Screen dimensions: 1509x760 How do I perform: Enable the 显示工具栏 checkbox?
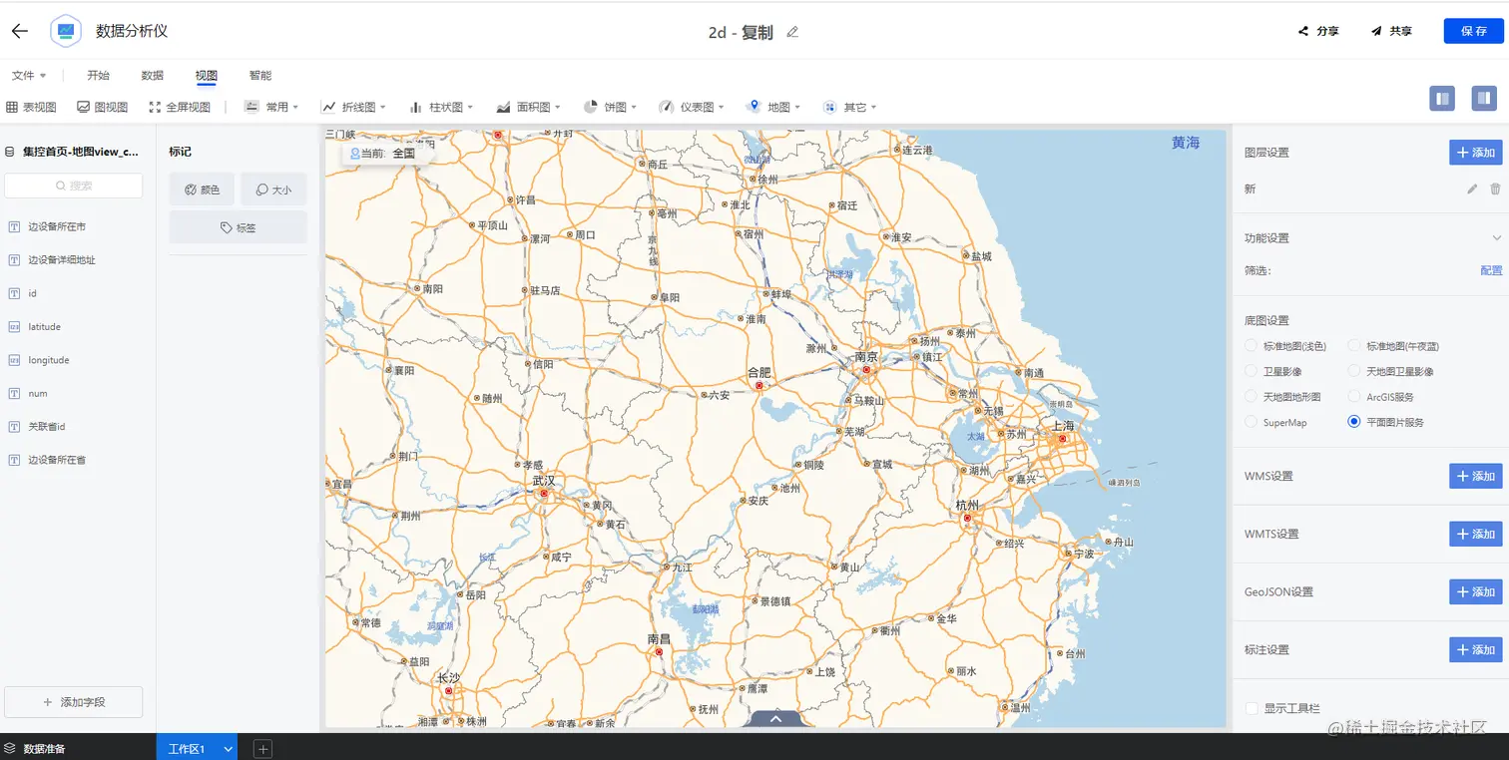[1252, 708]
